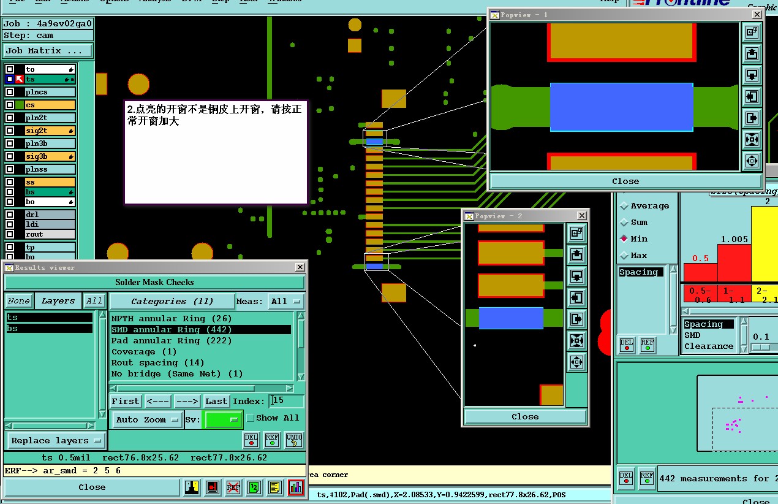Select bs in the layers list
Screen dimensions: 778x504
click(x=49, y=329)
